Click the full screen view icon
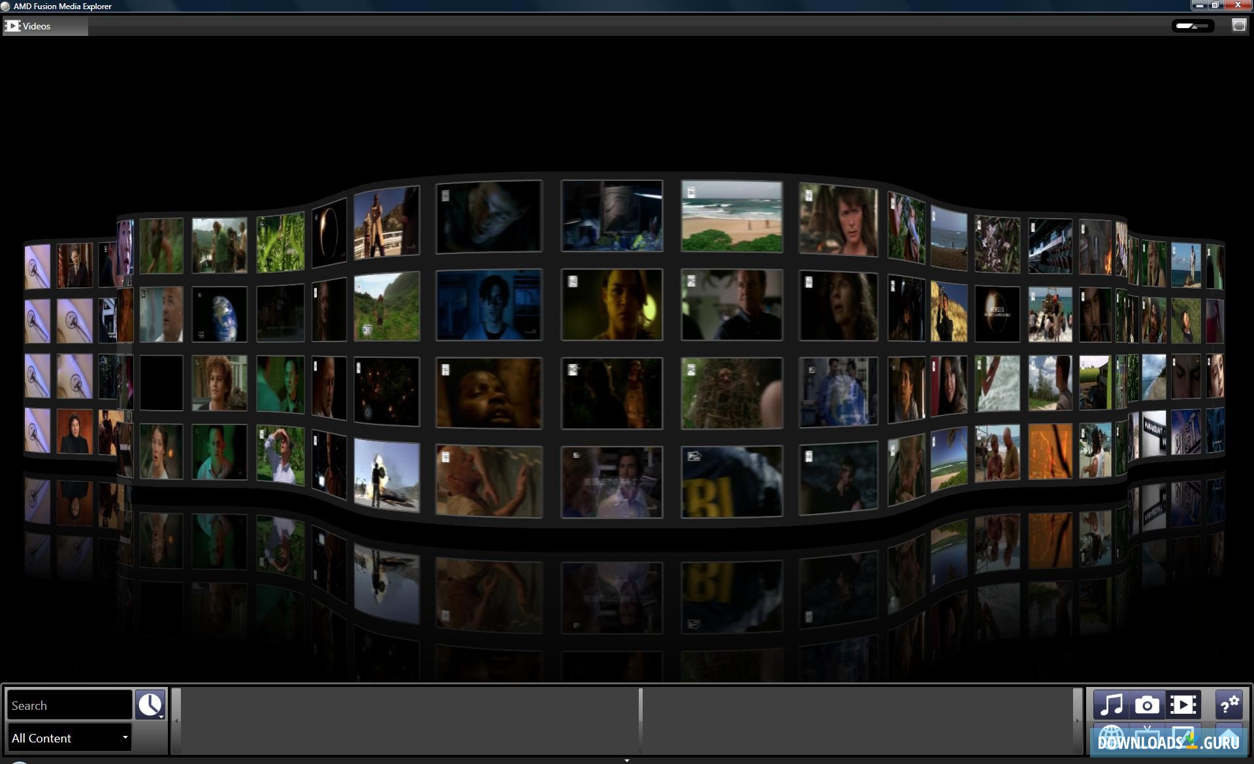The image size is (1254, 764). pyautogui.click(x=1238, y=25)
